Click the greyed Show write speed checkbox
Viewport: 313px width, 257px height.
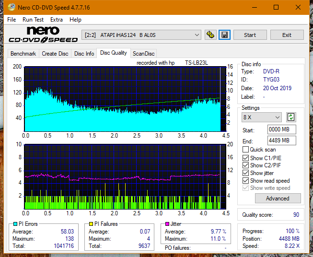tap(245, 188)
